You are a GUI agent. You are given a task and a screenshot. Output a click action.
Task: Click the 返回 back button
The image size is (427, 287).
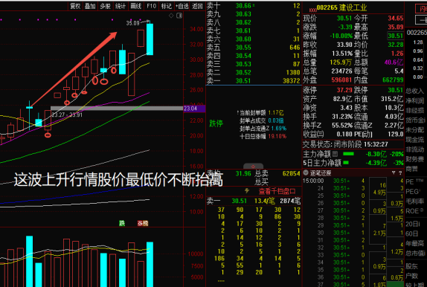[197, 6]
